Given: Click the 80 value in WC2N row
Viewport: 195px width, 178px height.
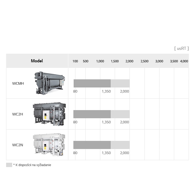Looking at the screenshot, I should click(75, 153).
